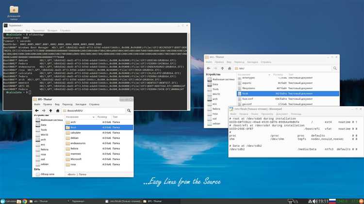The width and height of the screenshot is (364, 204).
Task: Click home icon in etc Thunar window
Action: 230,68
